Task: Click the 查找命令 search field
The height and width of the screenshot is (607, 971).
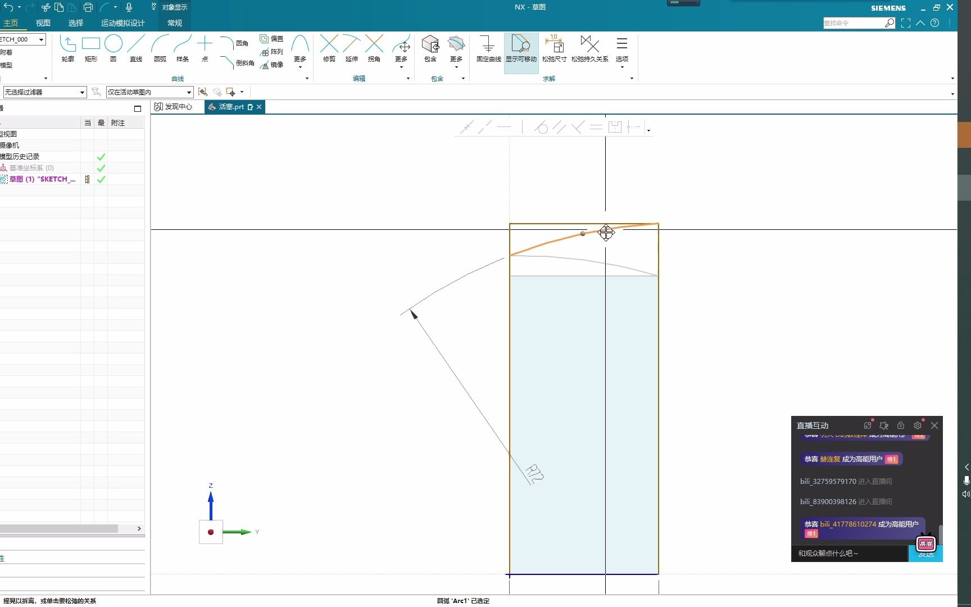Action: pyautogui.click(x=854, y=23)
